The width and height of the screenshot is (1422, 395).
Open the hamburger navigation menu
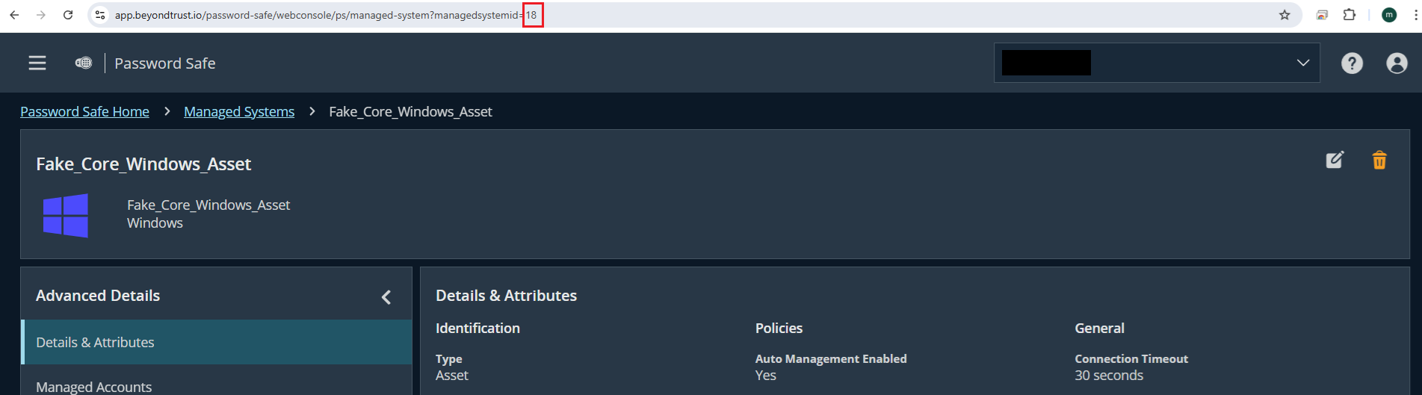click(x=37, y=63)
